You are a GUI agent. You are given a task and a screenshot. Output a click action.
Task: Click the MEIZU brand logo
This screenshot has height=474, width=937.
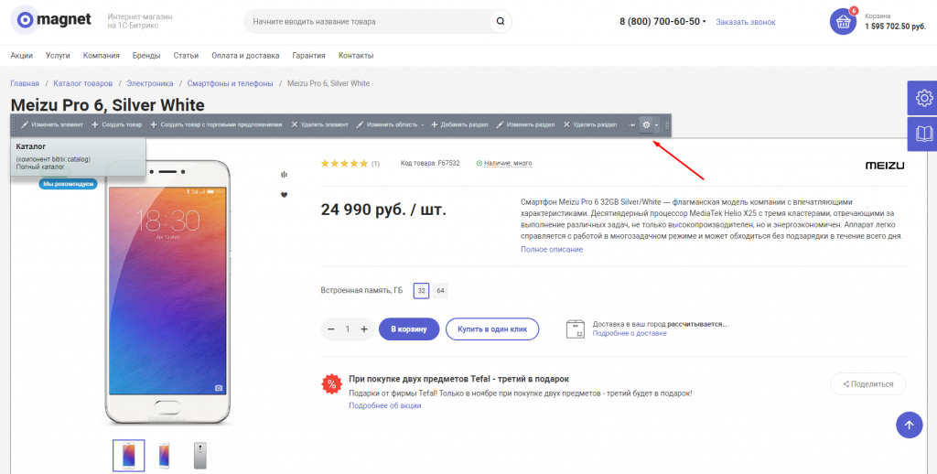coord(885,166)
